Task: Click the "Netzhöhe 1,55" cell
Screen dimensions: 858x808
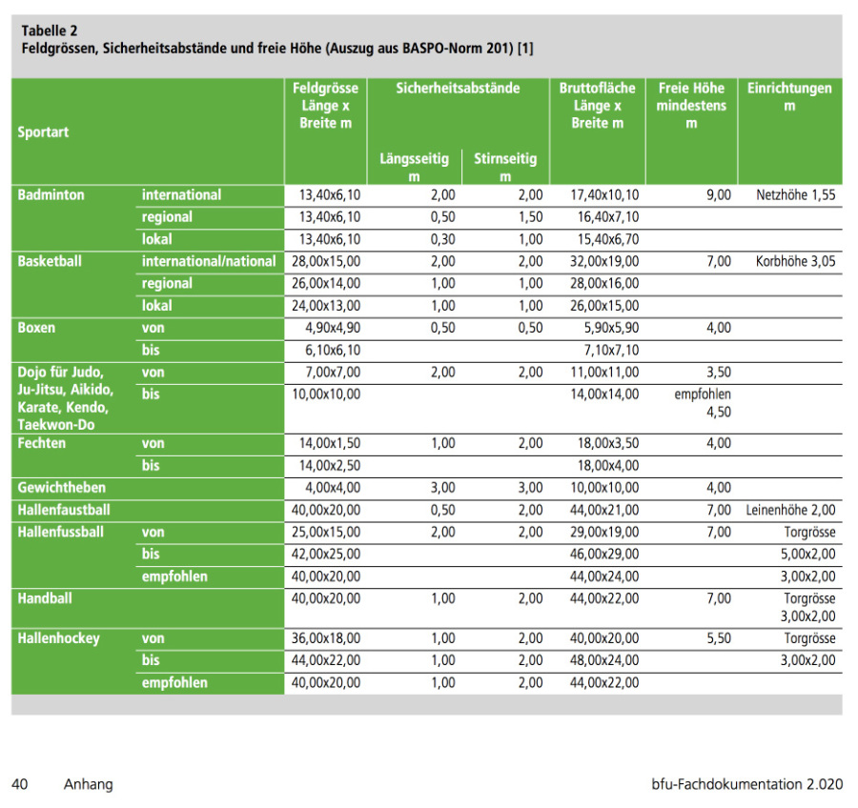Action: coord(795,194)
